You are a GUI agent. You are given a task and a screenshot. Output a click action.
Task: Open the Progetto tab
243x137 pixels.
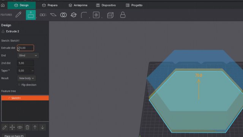pyautogui.click(x=134, y=5)
